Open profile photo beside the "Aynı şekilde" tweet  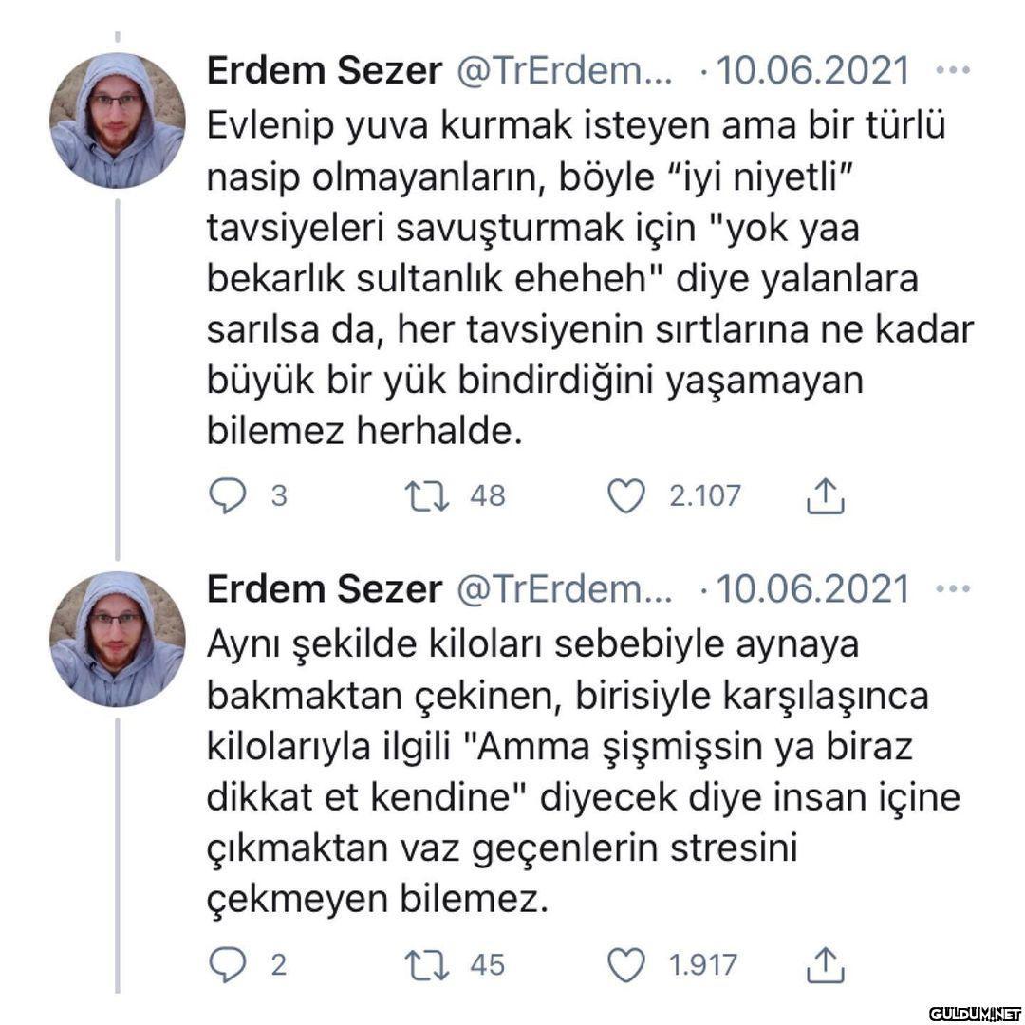117,639
